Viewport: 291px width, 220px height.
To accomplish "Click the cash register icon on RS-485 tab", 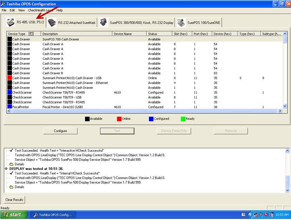I will (x=11, y=22).
